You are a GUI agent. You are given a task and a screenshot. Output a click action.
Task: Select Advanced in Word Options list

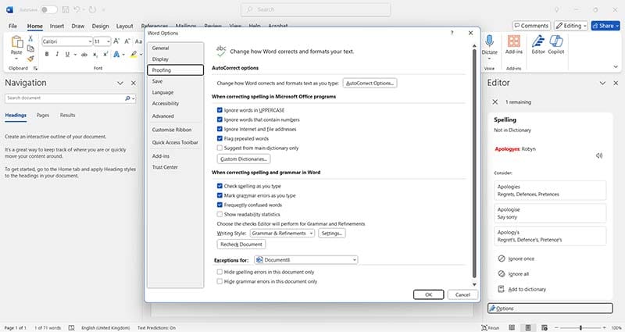175,116
